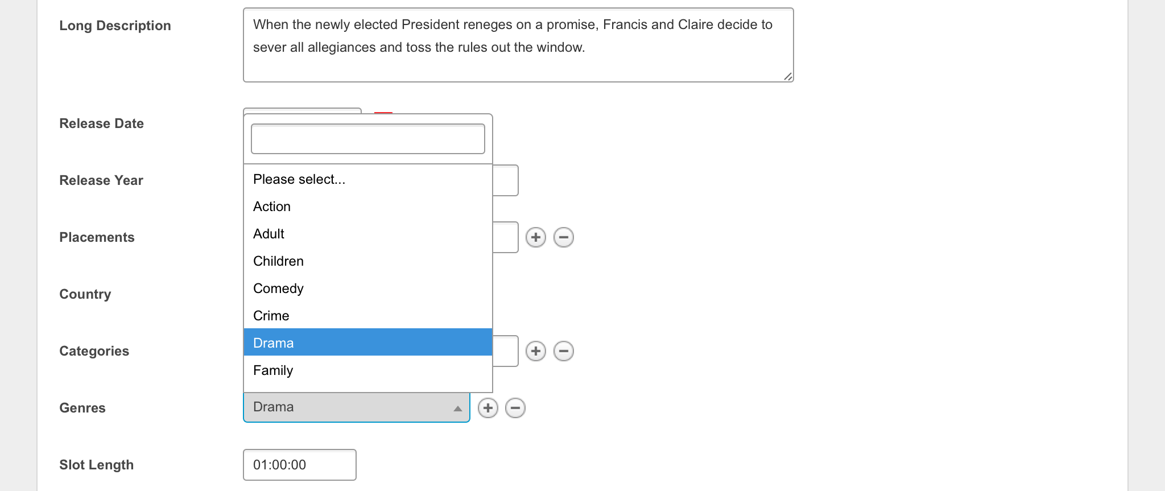This screenshot has width=1165, height=491.
Task: Grab the Long Description resize handle
Action: coord(788,76)
